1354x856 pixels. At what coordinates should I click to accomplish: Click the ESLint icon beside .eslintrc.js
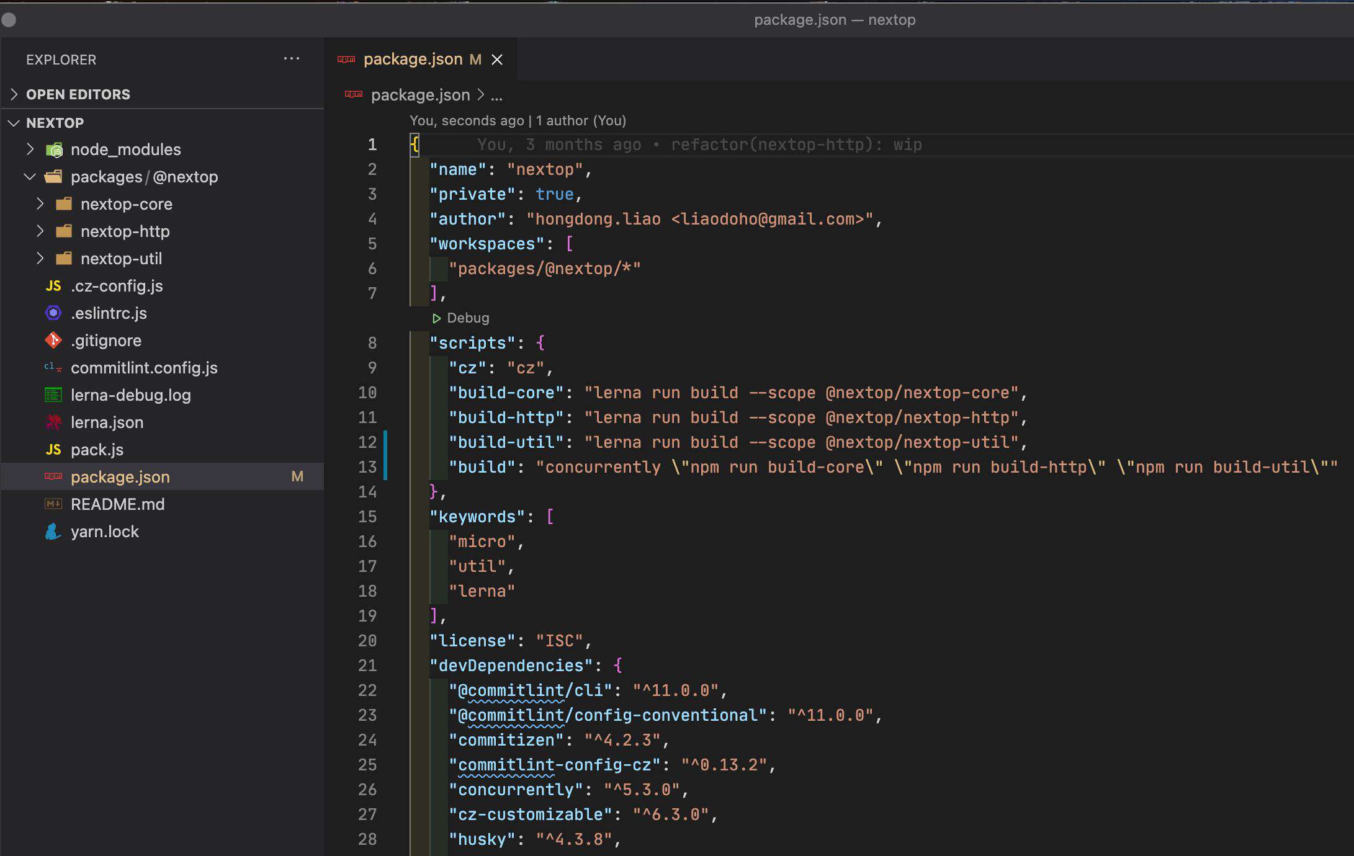(x=53, y=313)
